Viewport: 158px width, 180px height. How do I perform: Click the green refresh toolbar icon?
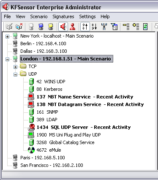coord(145,27)
